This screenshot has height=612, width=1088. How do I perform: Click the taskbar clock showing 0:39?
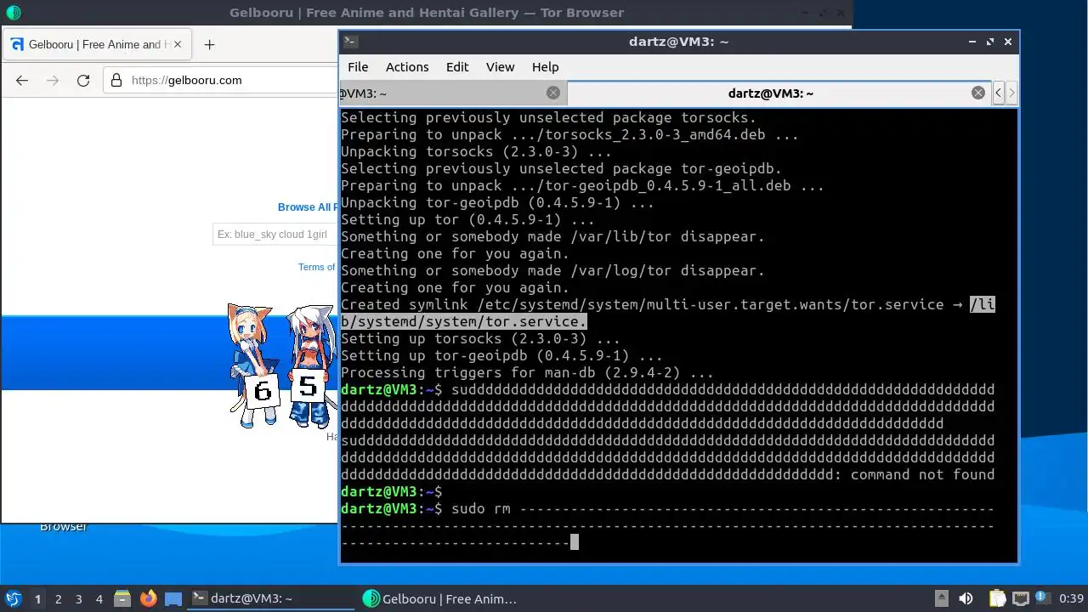click(1071, 599)
